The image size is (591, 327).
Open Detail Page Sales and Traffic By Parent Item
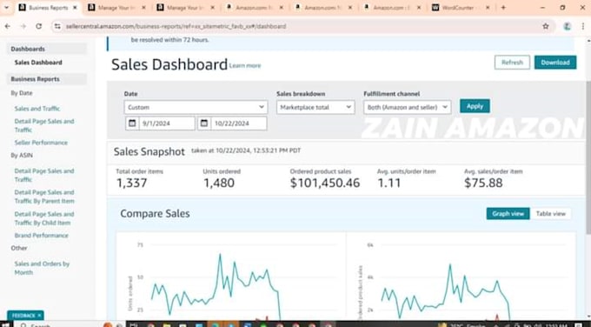pyautogui.click(x=44, y=197)
